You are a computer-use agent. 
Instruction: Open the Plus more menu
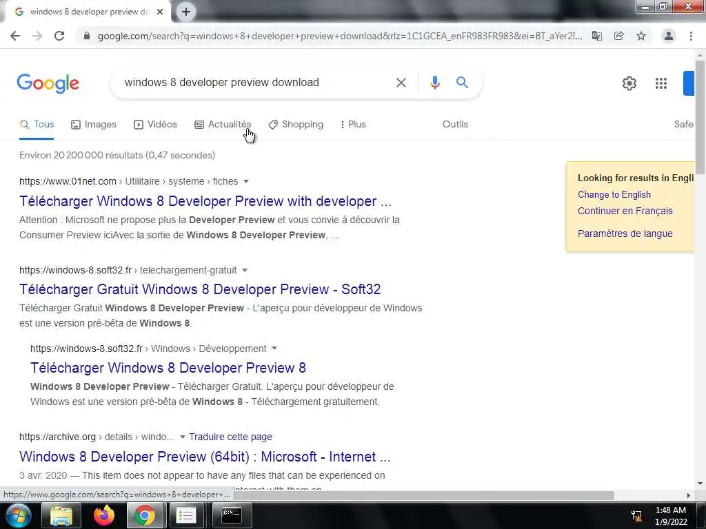pos(353,125)
